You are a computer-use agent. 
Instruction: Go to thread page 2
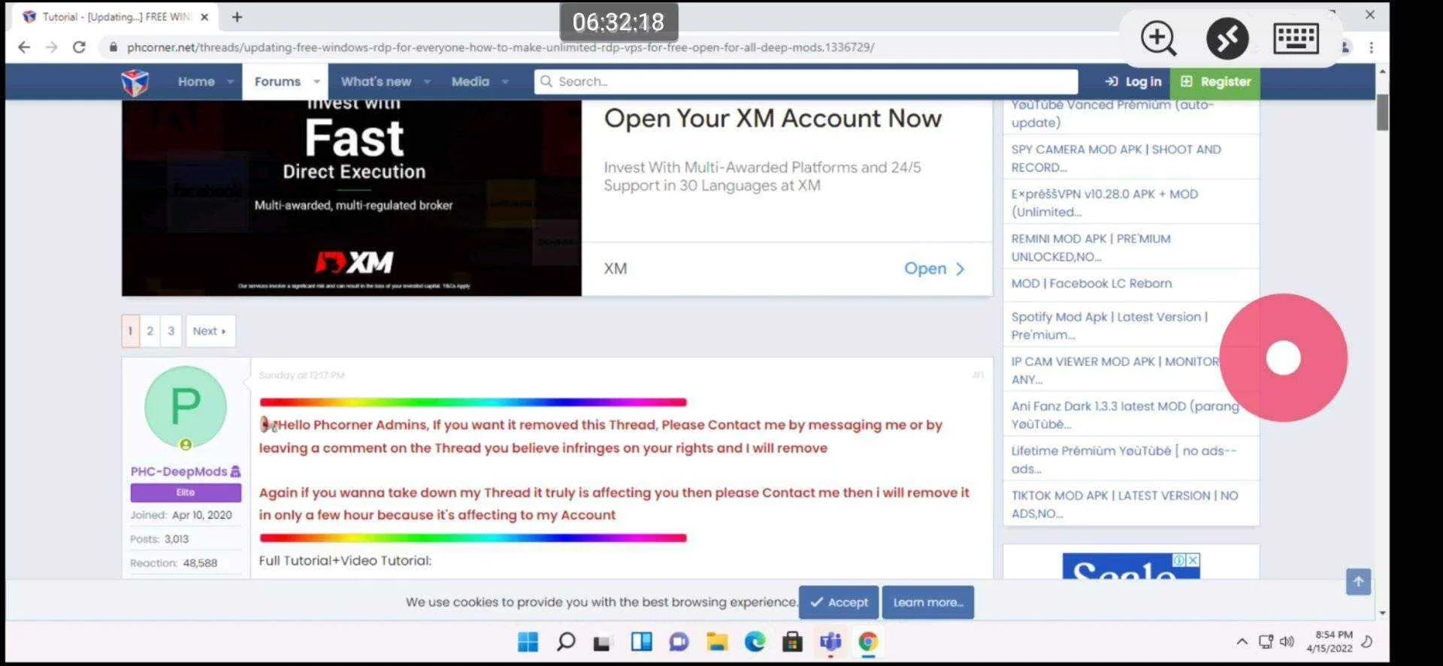pos(150,331)
